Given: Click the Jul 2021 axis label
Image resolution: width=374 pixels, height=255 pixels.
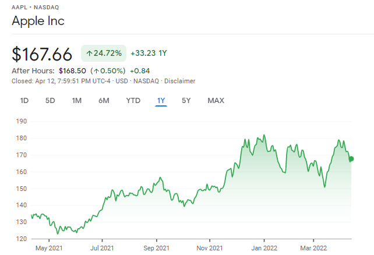Looking at the screenshot, I should tap(102, 249).
